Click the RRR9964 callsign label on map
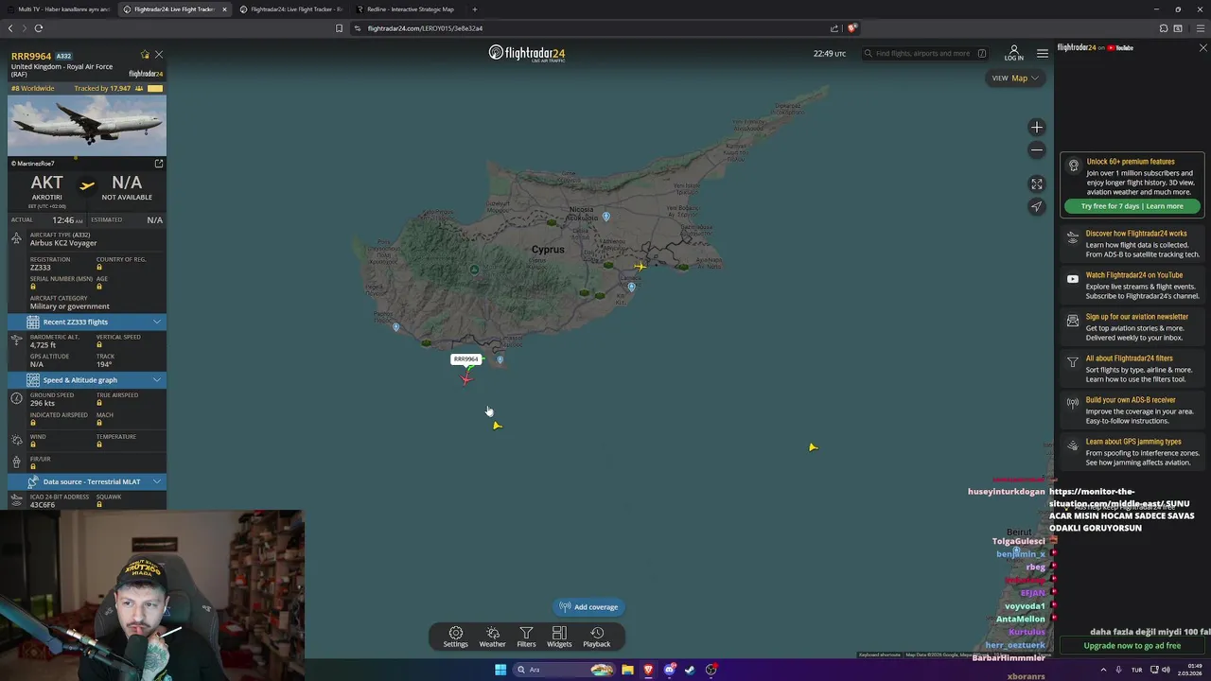Viewport: 1211px width, 681px height. (465, 359)
